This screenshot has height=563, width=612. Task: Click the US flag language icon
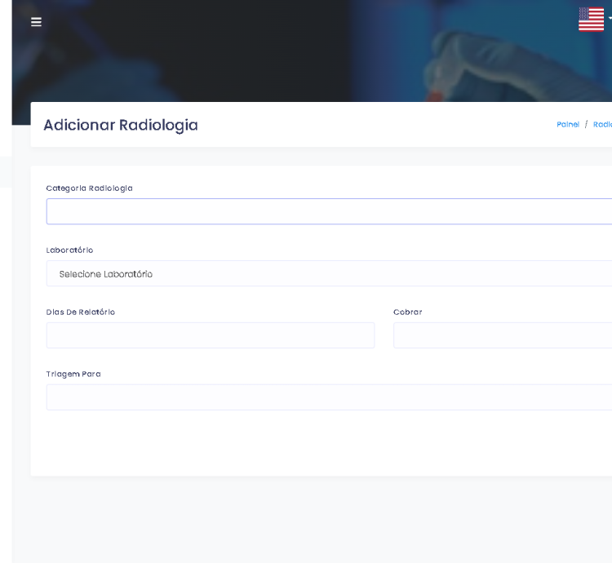(591, 20)
